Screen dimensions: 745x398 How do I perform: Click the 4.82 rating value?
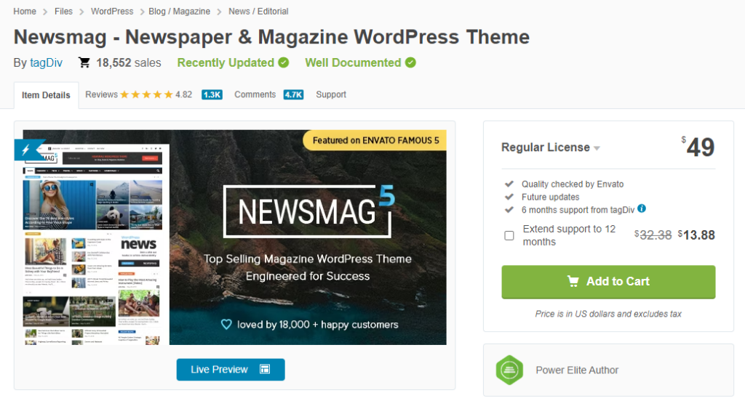(x=183, y=94)
